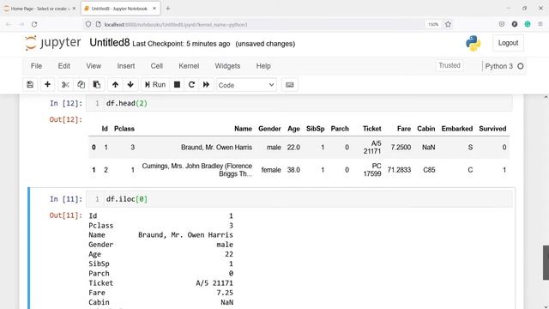The image size is (549, 309).
Task: Click the Last Checkpoint status text
Action: click(x=181, y=44)
